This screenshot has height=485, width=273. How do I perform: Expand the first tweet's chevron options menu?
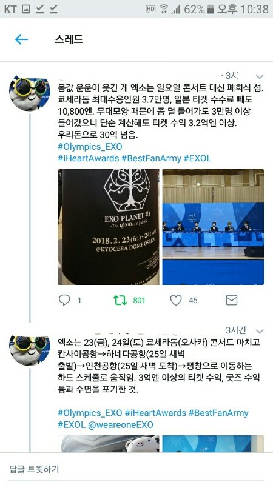click(x=260, y=76)
